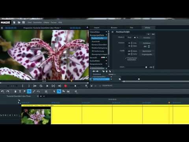
Task: Click the insert mode icon in toolbar center
Action: point(46,92)
